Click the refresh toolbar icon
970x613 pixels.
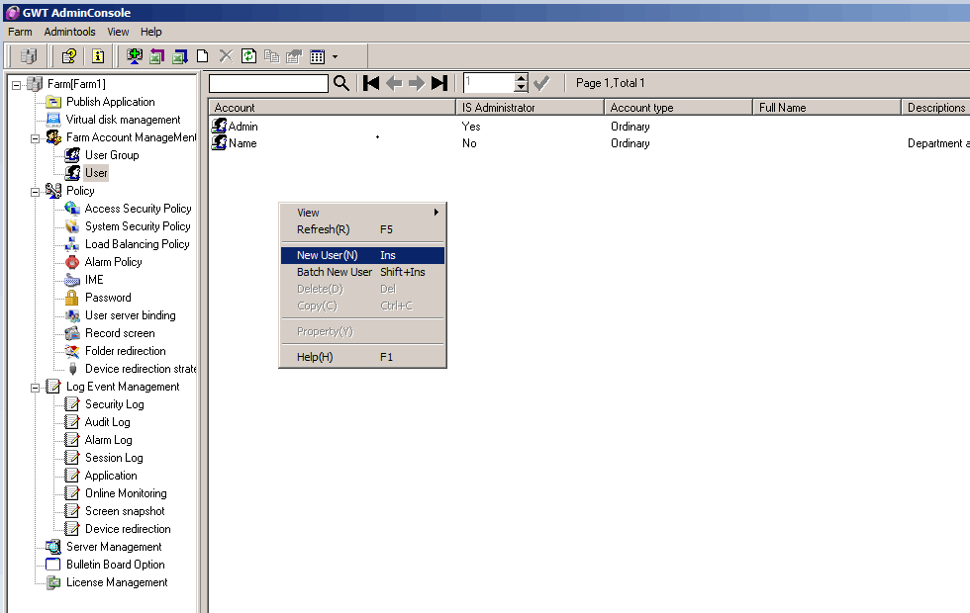tap(248, 56)
